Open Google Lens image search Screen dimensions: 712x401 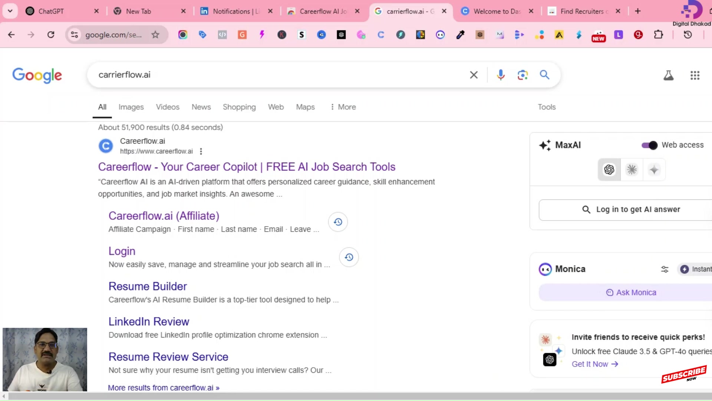point(523,75)
